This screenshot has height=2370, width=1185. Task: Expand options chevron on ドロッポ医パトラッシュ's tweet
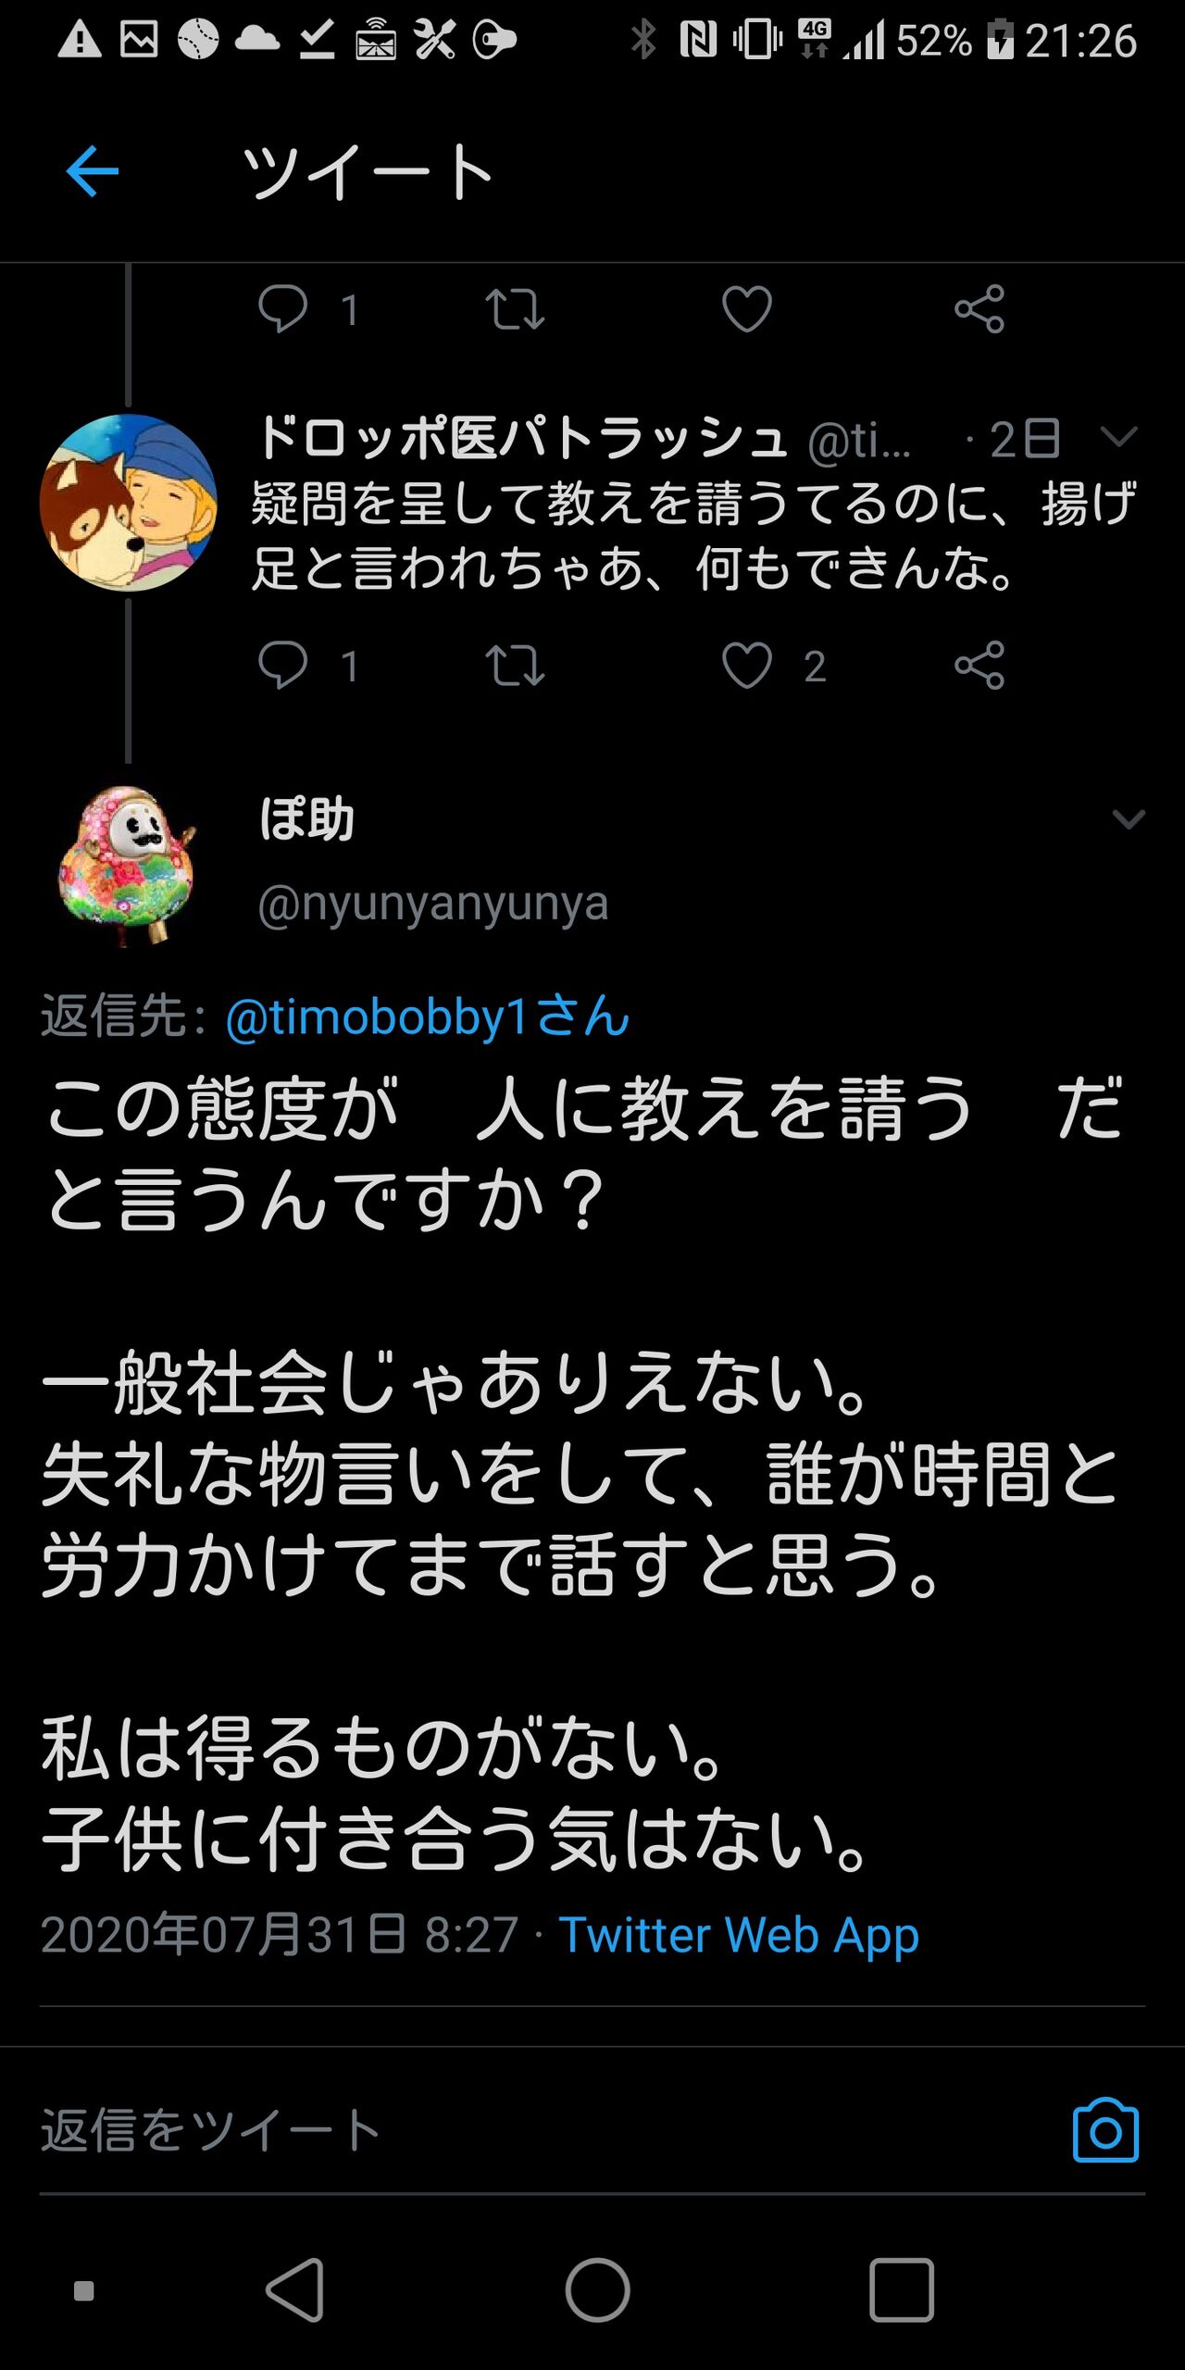(1118, 436)
